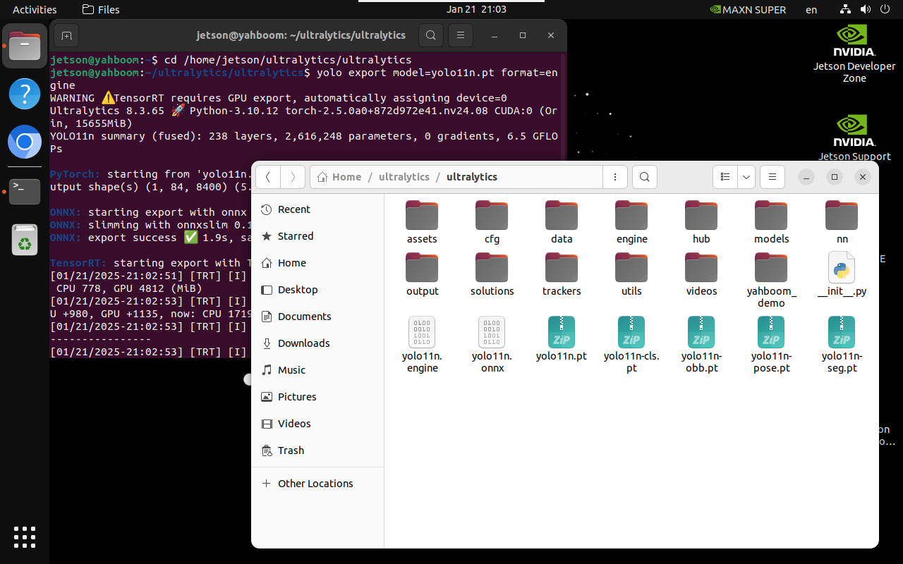The height and width of the screenshot is (564, 903).
Task: Open the terminal search button
Action: [430, 35]
